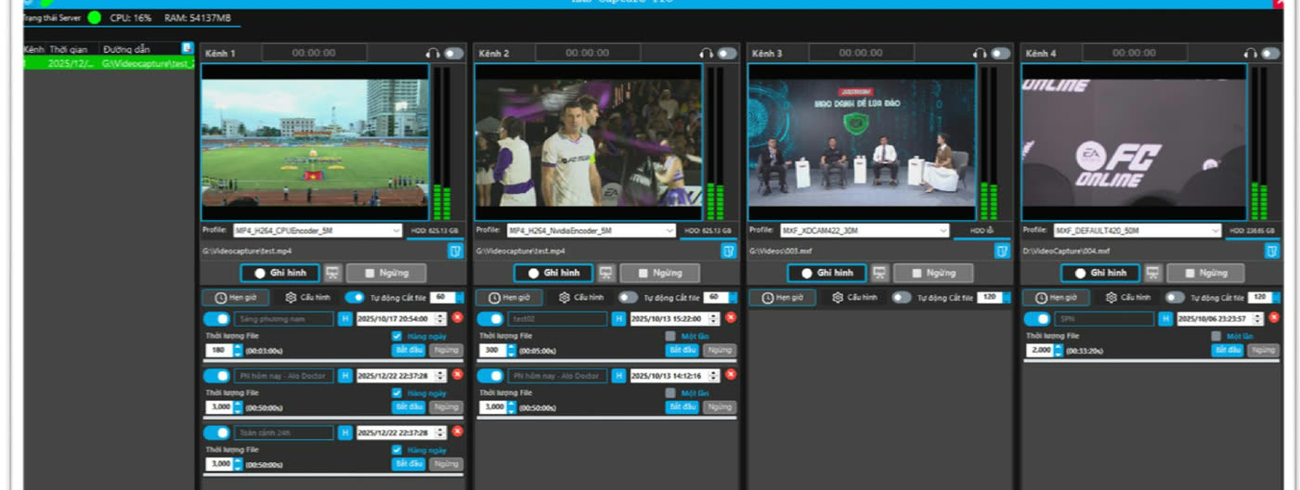Switch to Cấu hình tab in Kênh 4

pos(1128,298)
